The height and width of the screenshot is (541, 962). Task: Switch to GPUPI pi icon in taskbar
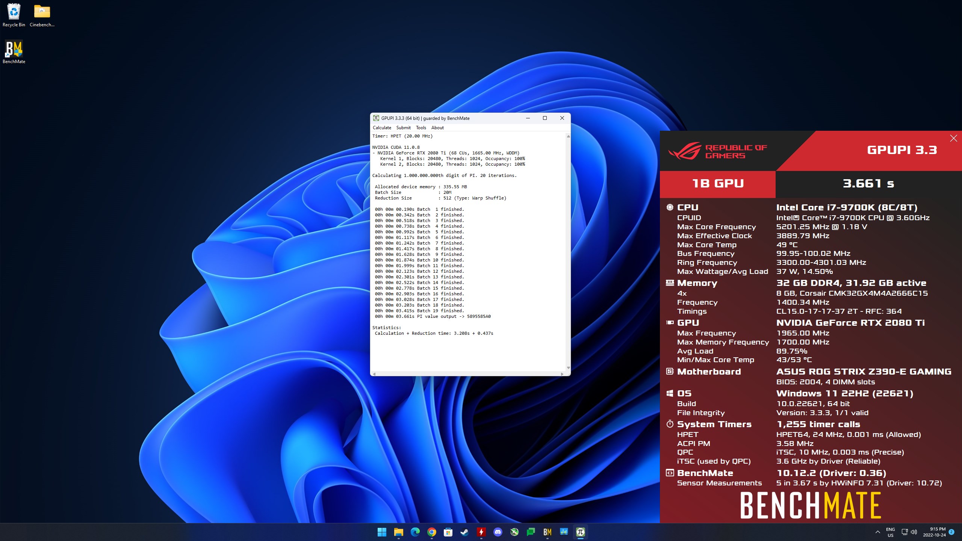[580, 532]
